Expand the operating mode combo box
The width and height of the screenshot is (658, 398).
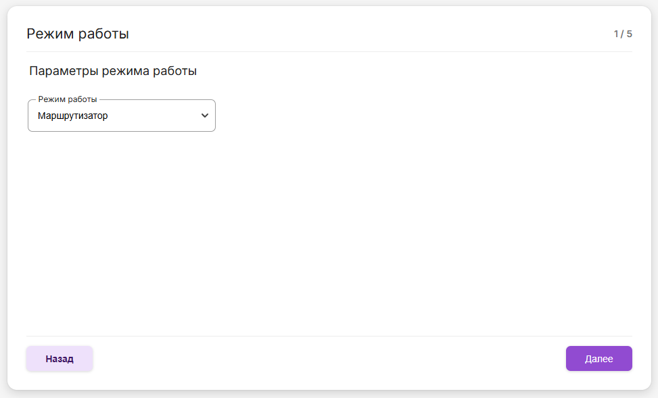[122, 116]
